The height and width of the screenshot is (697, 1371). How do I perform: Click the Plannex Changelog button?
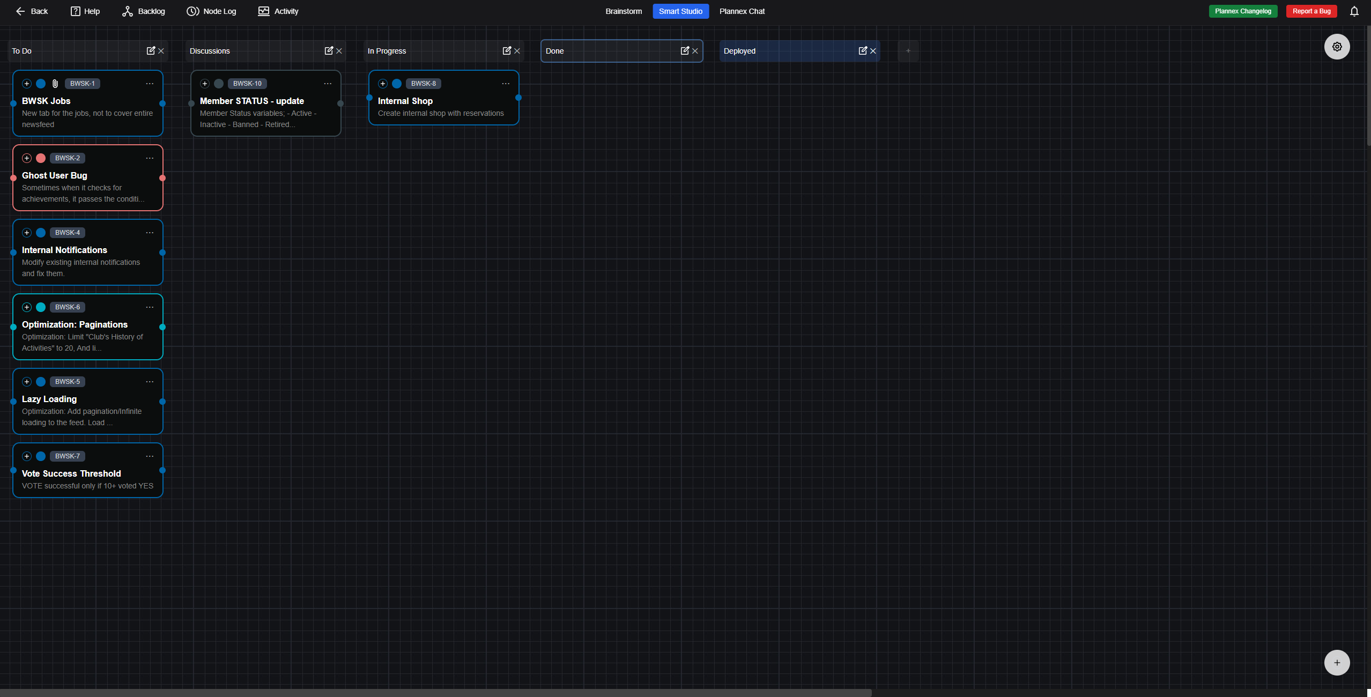pos(1243,11)
